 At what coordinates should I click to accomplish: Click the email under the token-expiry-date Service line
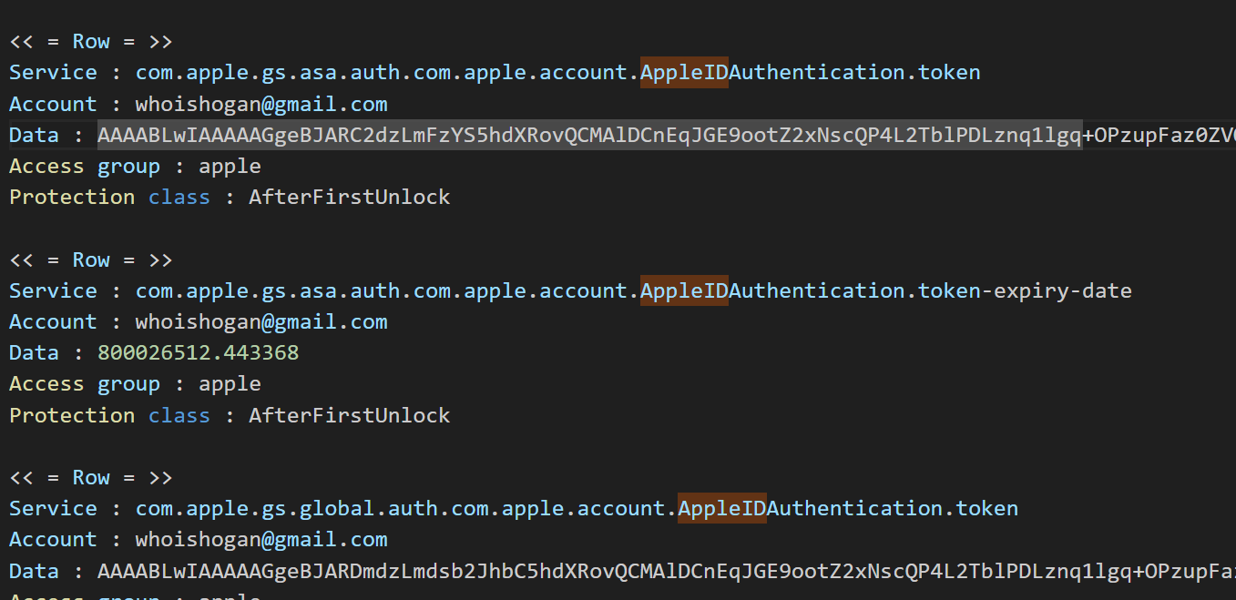coord(261,322)
